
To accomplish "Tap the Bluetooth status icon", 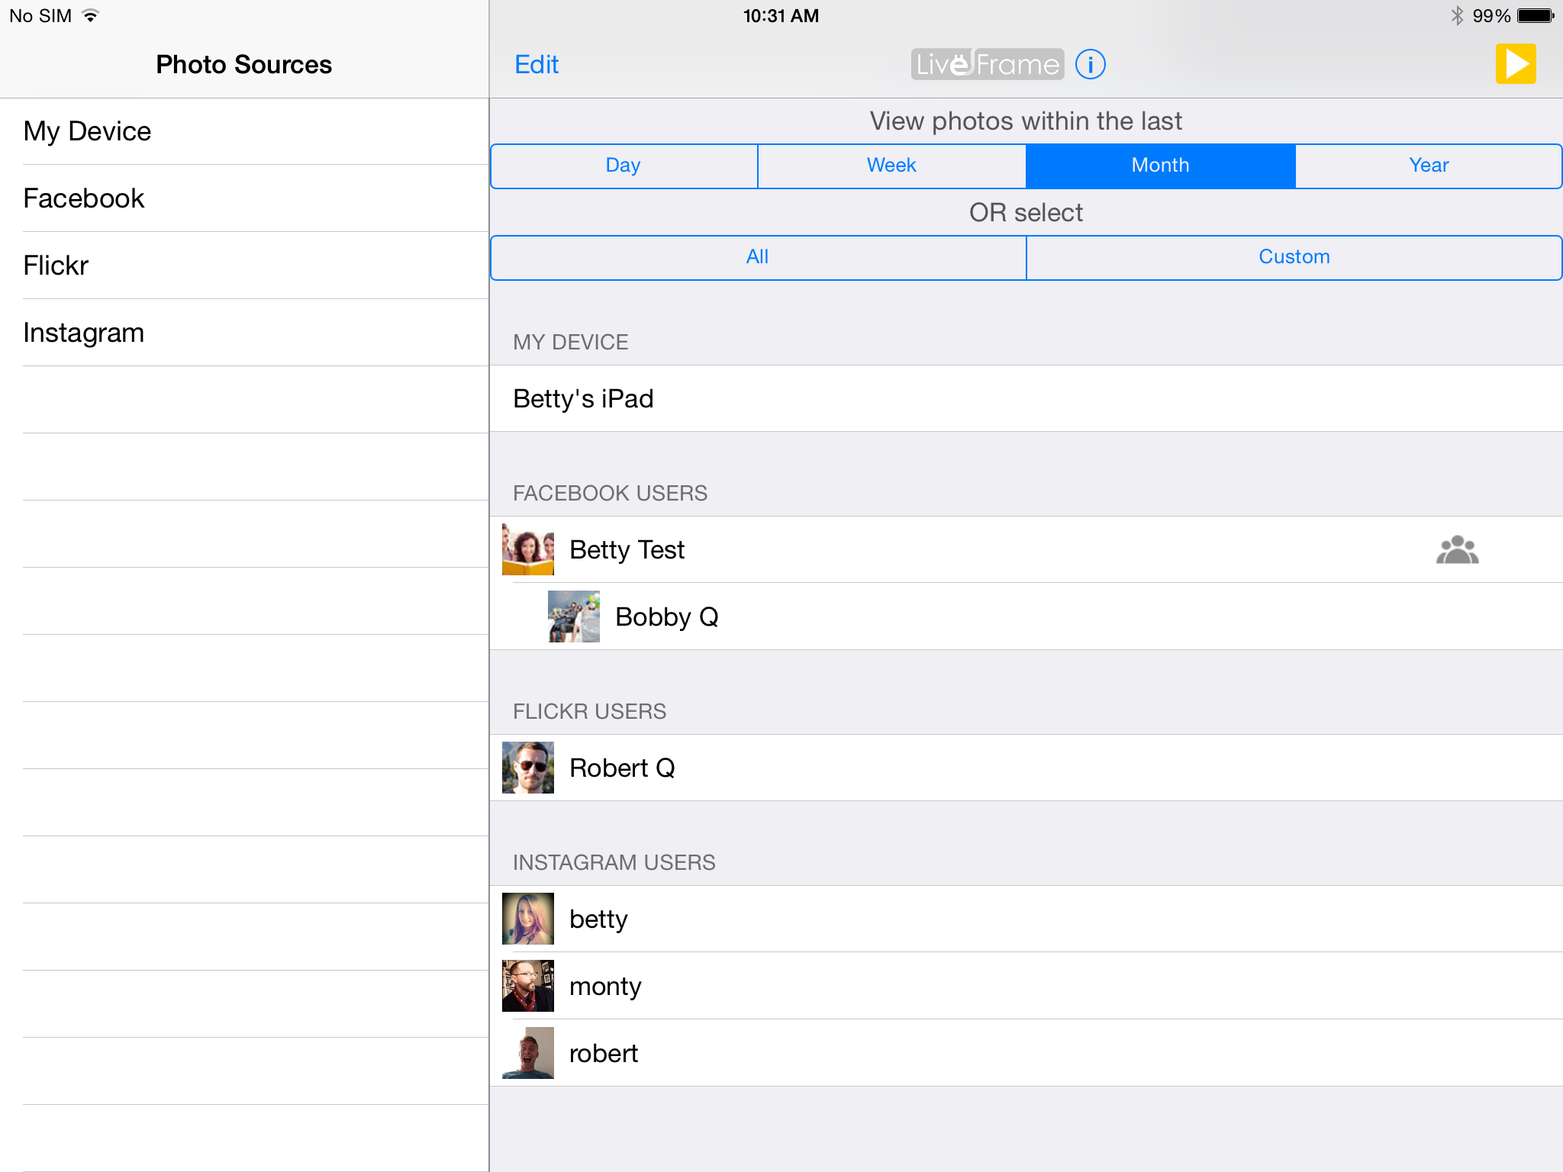I will coord(1457,15).
